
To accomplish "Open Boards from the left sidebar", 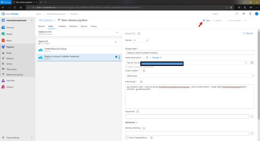I will coord(10,34).
